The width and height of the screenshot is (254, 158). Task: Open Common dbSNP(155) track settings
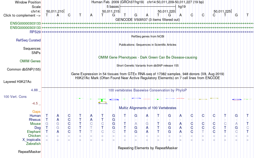point(24,69)
